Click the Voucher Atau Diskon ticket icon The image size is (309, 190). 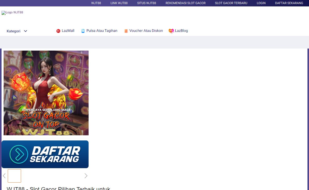pos(126,31)
